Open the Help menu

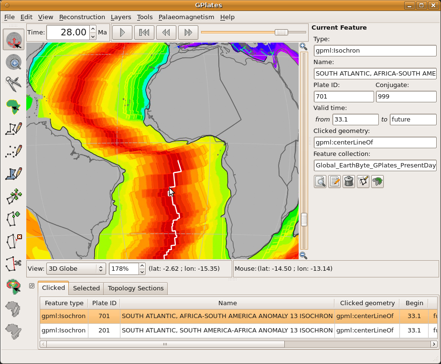coord(227,17)
